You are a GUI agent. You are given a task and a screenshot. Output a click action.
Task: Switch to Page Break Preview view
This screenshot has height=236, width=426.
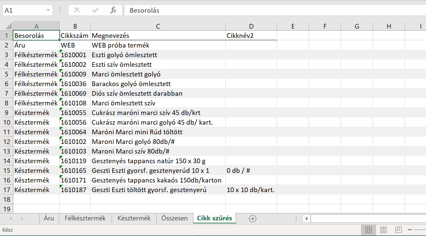(x=398, y=230)
